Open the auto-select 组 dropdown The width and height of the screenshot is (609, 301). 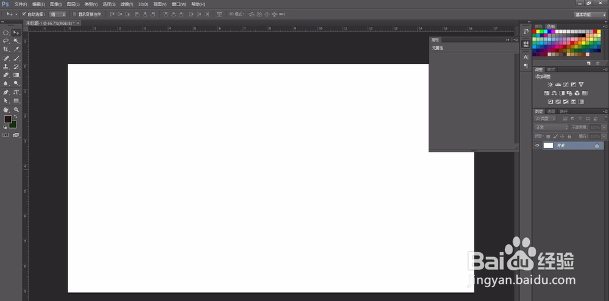(x=58, y=15)
